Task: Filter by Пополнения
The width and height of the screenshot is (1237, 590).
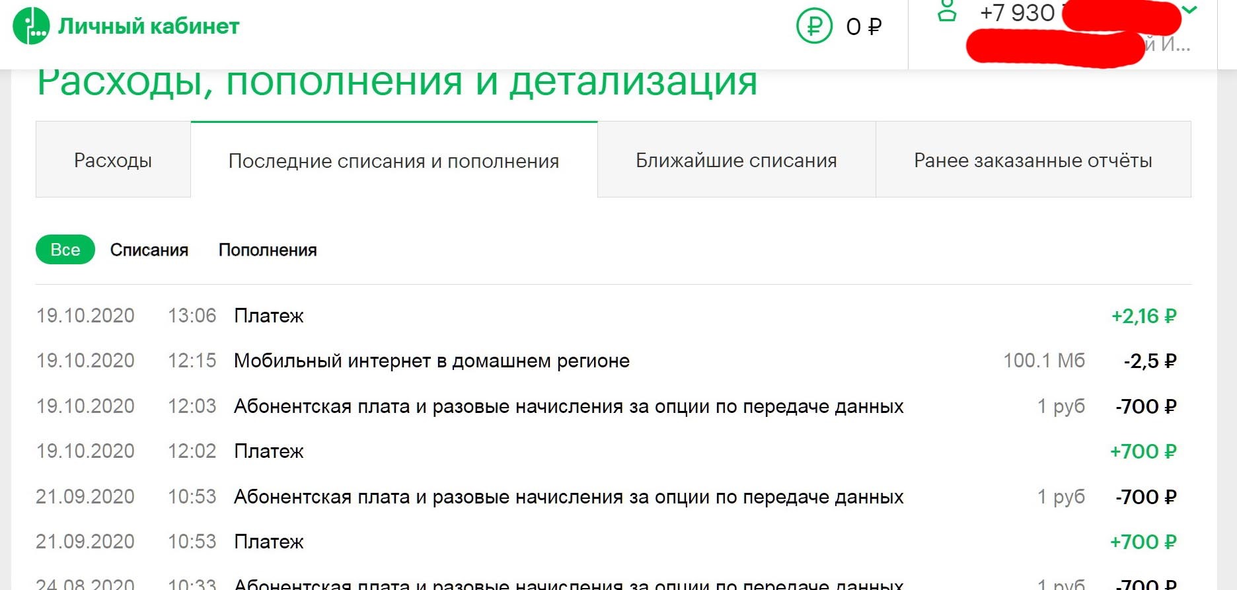Action: (x=268, y=250)
